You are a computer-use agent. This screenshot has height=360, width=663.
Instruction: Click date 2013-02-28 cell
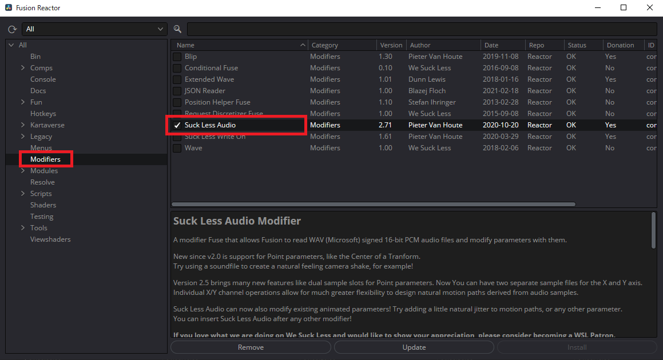coord(501,102)
